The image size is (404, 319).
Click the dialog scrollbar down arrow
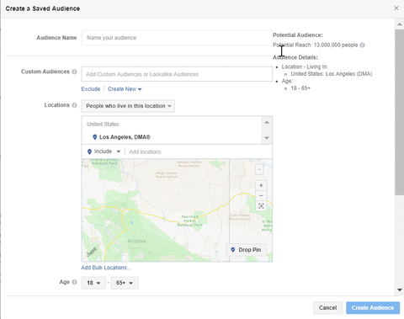point(400,290)
